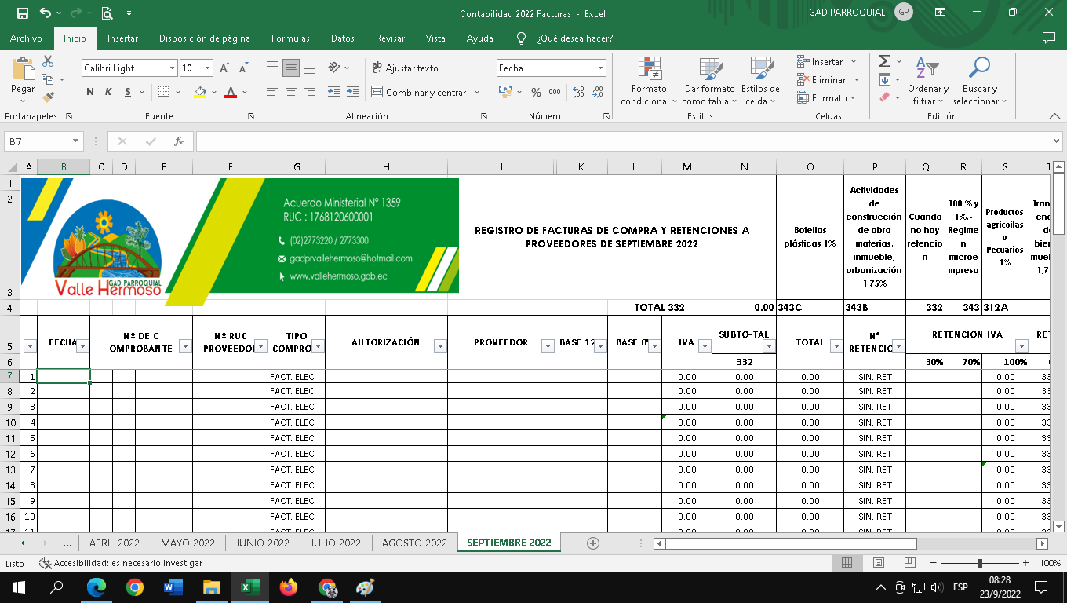Image resolution: width=1067 pixels, height=603 pixels.
Task: Toggle bold formatting N button
Action: tap(90, 93)
